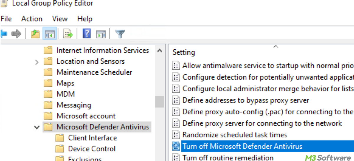Select Maps in the tree

(65, 83)
